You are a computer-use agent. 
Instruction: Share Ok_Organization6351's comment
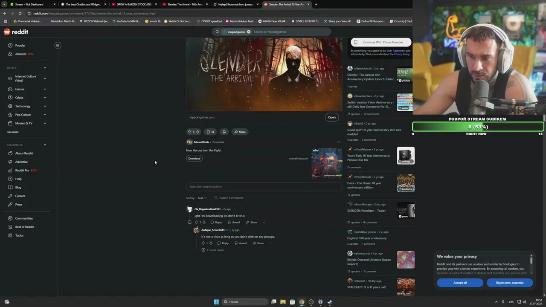coord(251,222)
